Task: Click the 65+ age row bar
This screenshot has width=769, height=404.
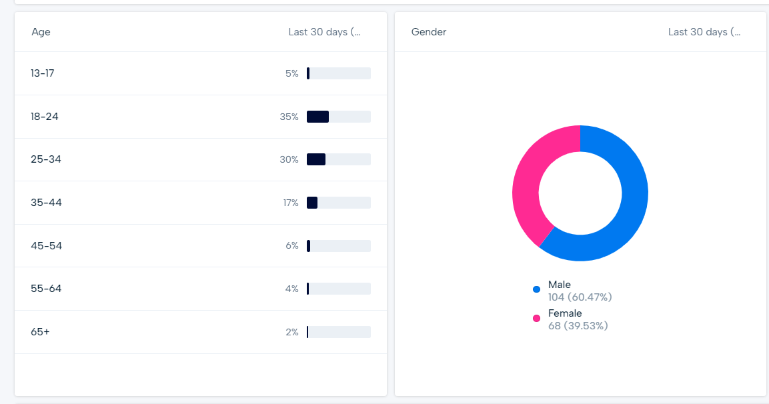Action: point(337,331)
